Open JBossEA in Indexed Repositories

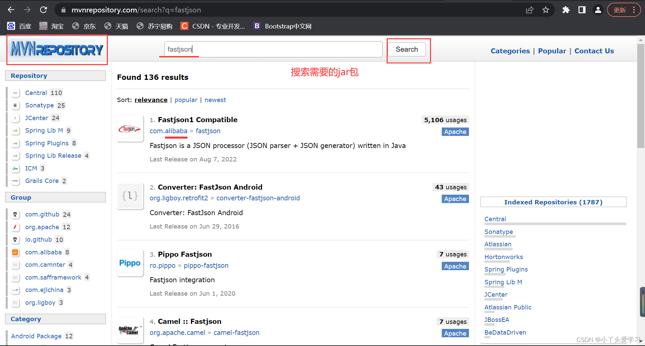click(497, 319)
